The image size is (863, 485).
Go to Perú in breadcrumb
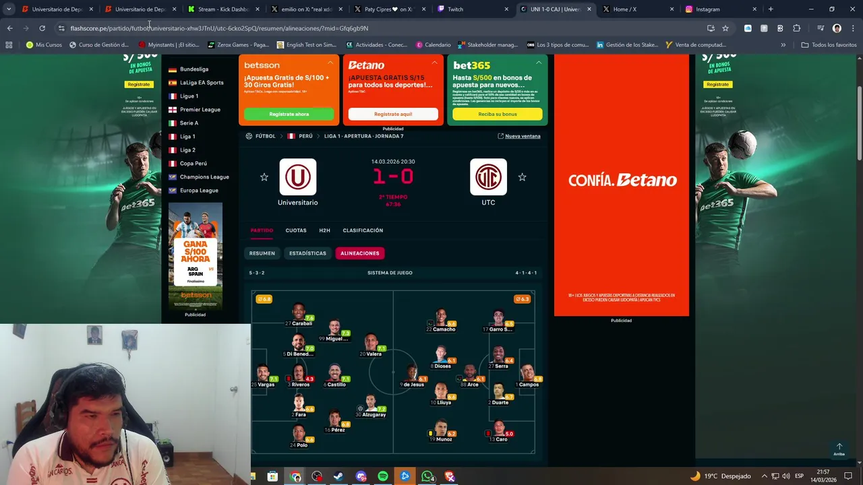pyautogui.click(x=305, y=136)
